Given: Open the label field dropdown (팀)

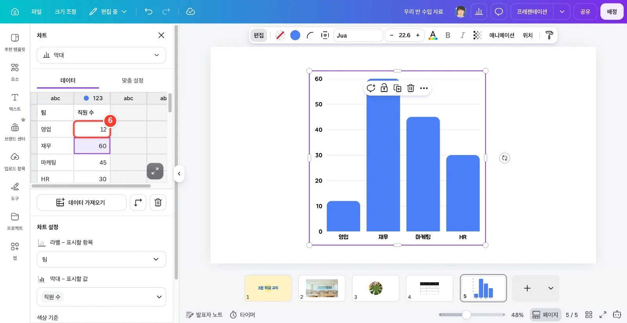Looking at the screenshot, I should (101, 259).
